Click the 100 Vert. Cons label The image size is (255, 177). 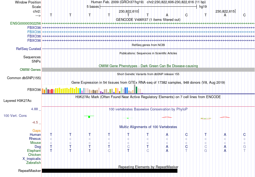[15, 116]
